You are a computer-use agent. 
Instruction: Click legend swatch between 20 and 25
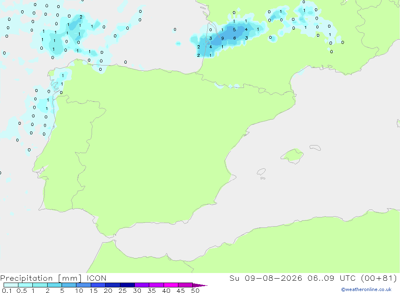pyautogui.click(x=113, y=285)
